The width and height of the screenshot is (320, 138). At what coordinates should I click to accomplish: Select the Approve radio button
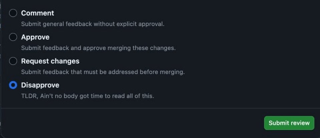point(13,37)
